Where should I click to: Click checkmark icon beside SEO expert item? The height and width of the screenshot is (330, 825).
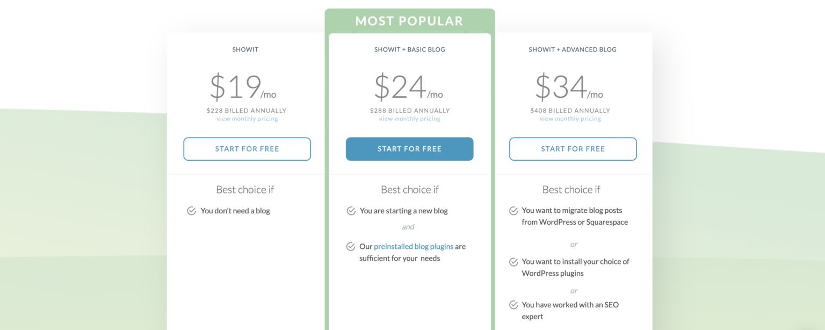(513, 305)
